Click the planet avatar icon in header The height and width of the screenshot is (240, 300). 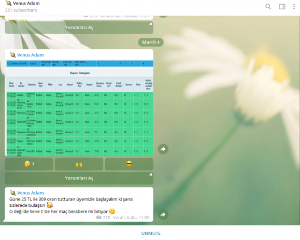coord(9,3)
